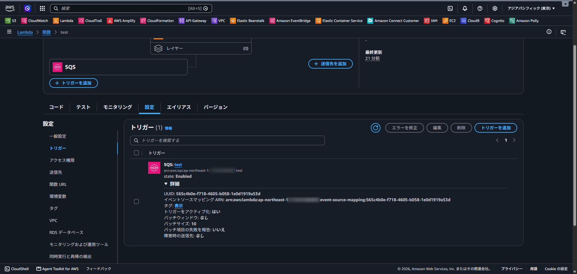Click the トリガーを追加 button in triggers panel
This screenshot has width=577, height=274.
pyautogui.click(x=496, y=128)
